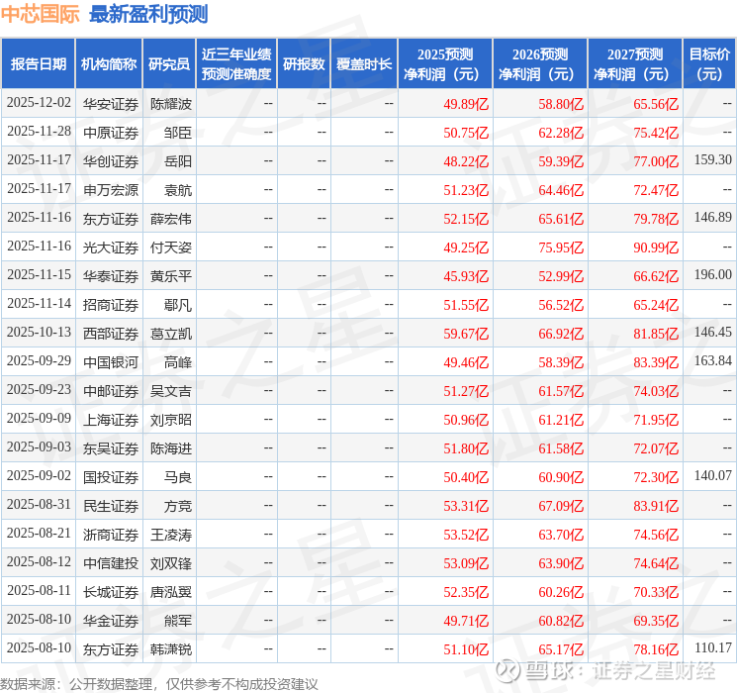Select institution cell 申万宏源
737x693 pixels.
point(111,190)
